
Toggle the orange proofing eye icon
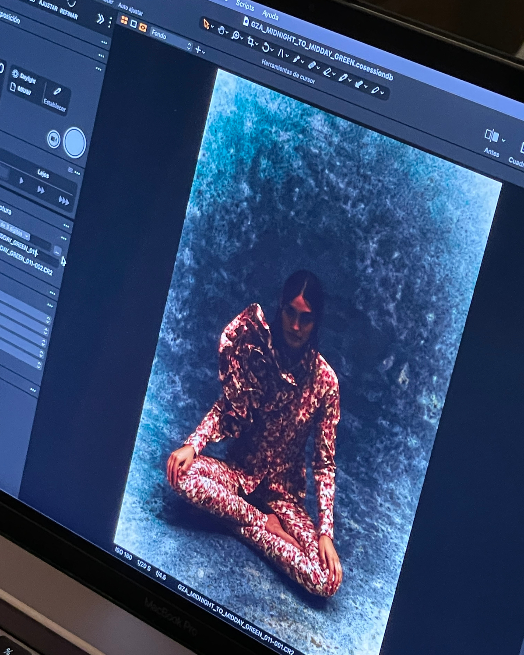pos(143,28)
